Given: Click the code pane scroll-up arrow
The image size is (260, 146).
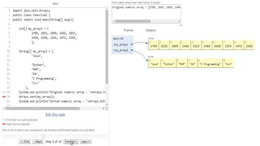Looking at the screenshot, I should pos(107,8).
